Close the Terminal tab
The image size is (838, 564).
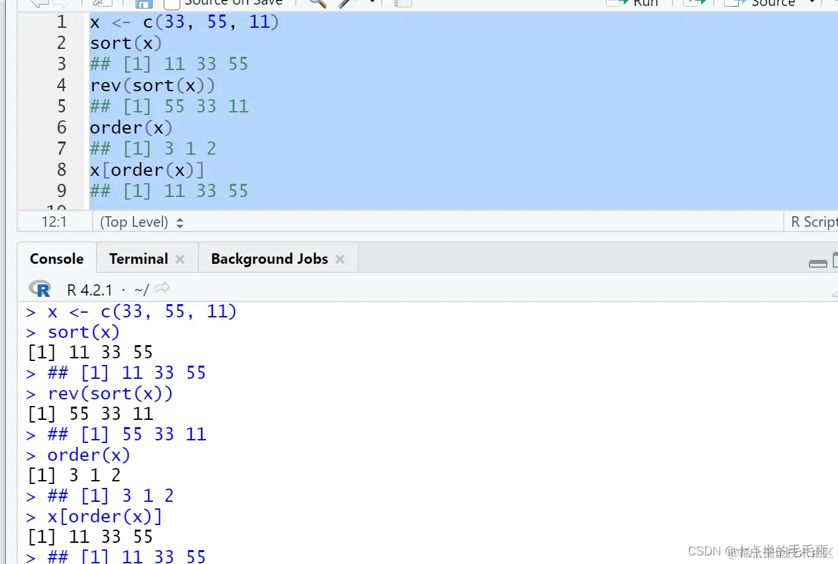180,259
